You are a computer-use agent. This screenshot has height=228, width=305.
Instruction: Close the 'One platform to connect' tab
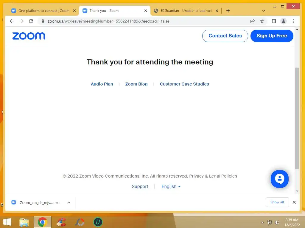74,11
